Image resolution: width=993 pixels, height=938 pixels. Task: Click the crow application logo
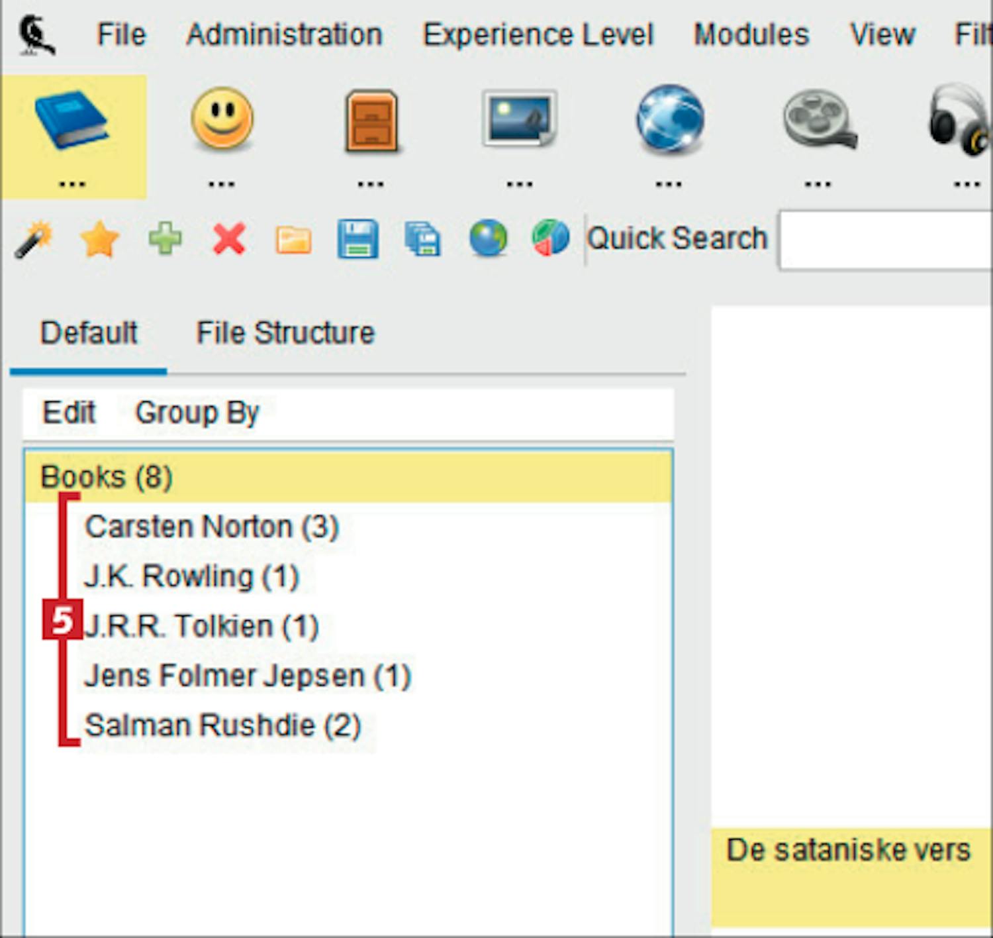pyautogui.click(x=37, y=34)
